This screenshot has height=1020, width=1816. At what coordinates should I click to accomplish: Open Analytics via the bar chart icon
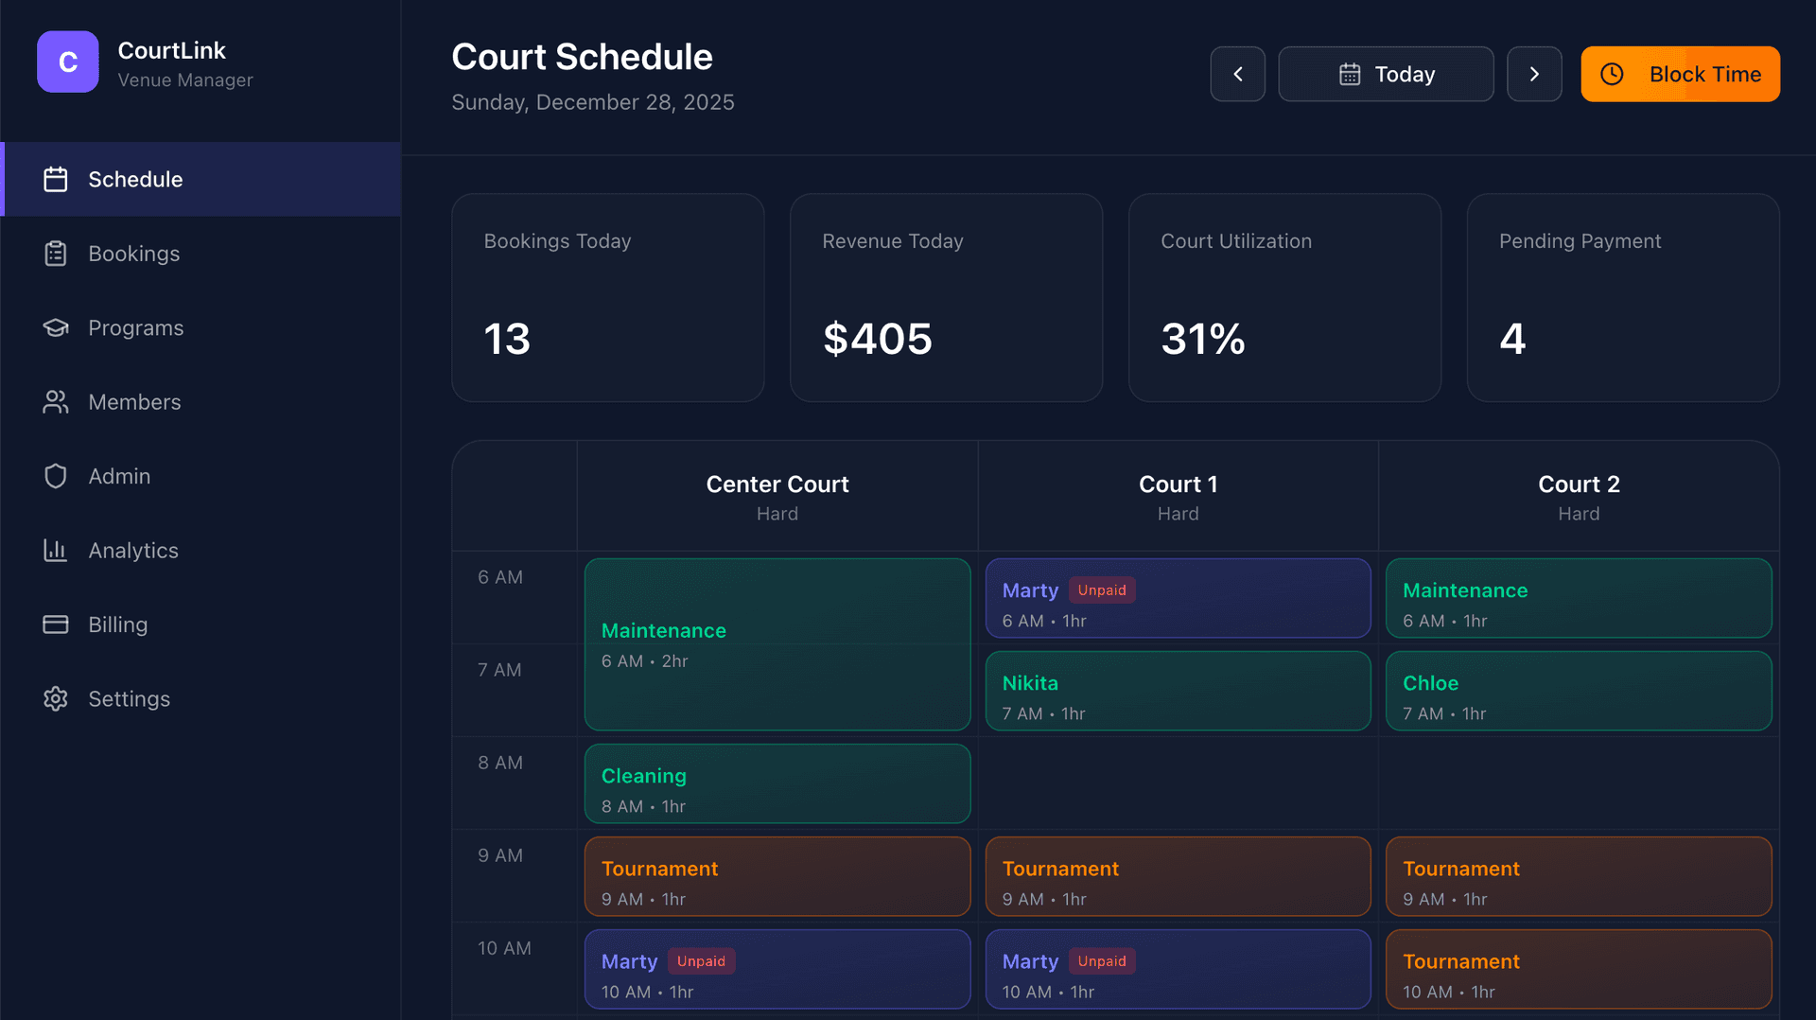(x=56, y=550)
